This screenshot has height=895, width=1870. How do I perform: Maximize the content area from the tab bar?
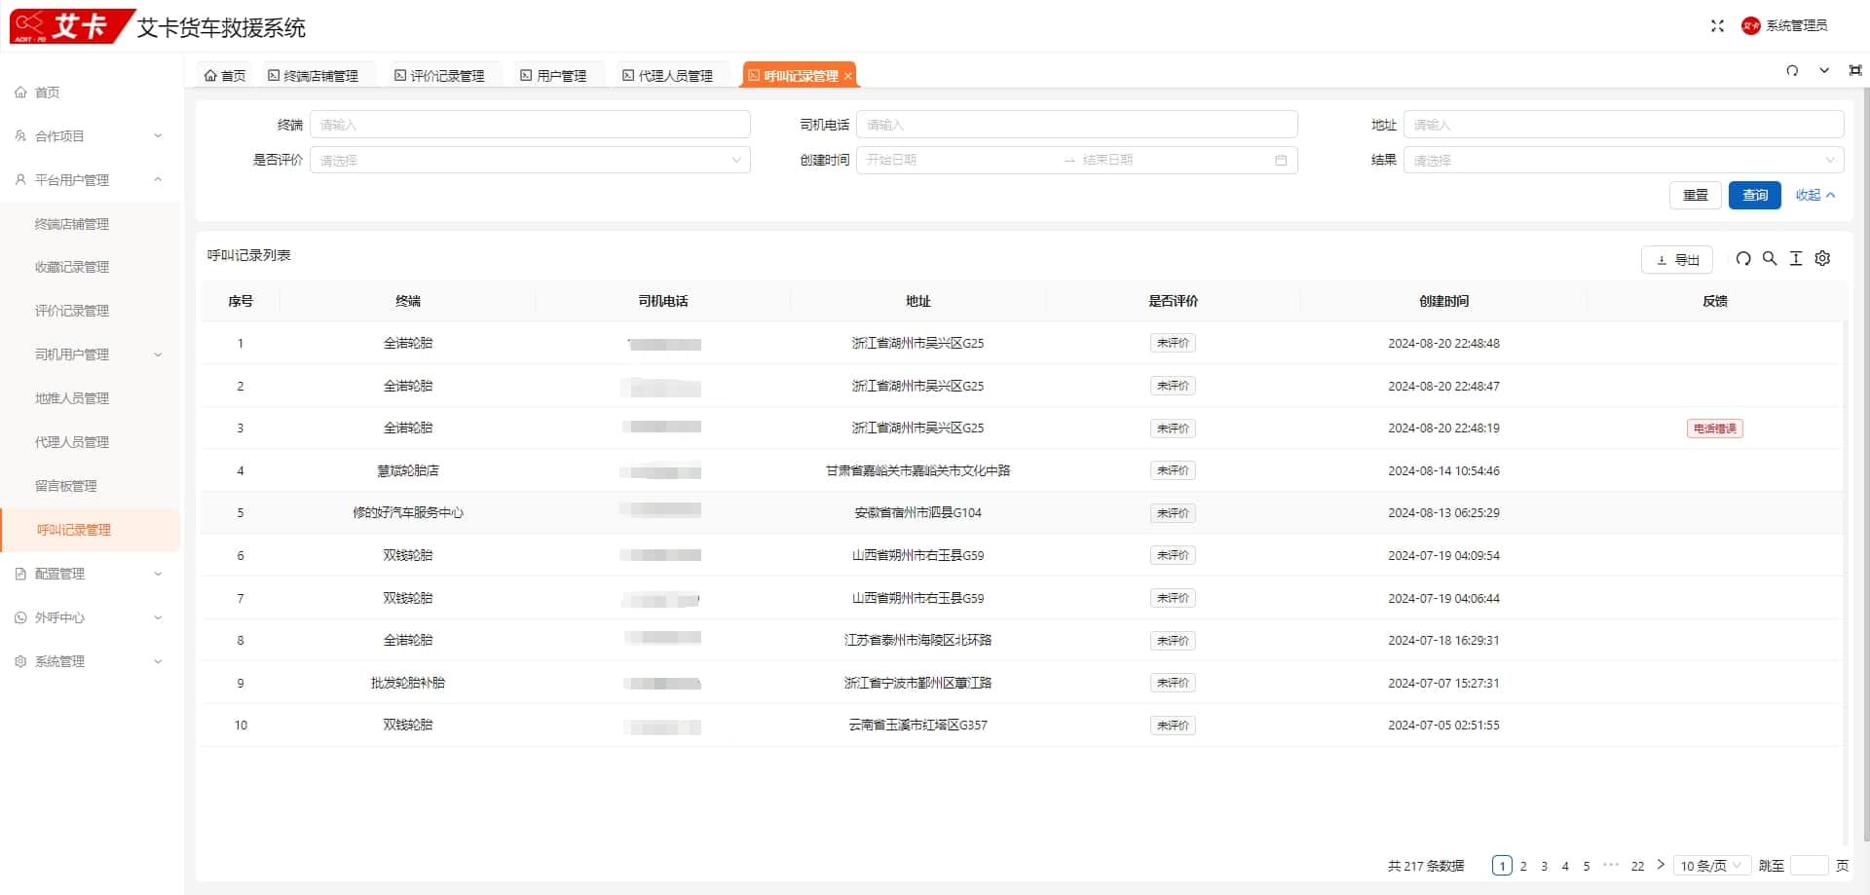[x=1855, y=71]
